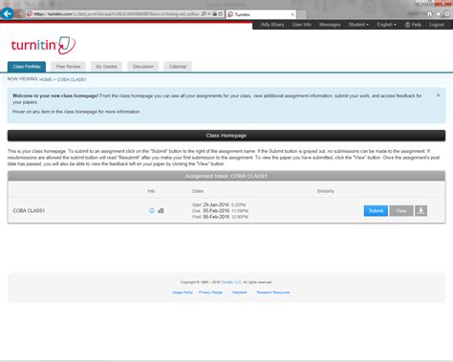Screen dimensions: 453x362
Task: Switch to the Peer Review tab
Action: click(x=68, y=67)
